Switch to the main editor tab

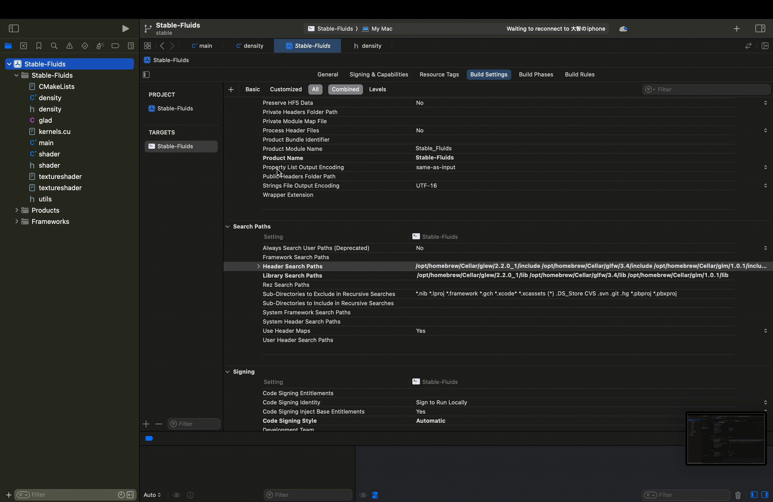(x=202, y=46)
